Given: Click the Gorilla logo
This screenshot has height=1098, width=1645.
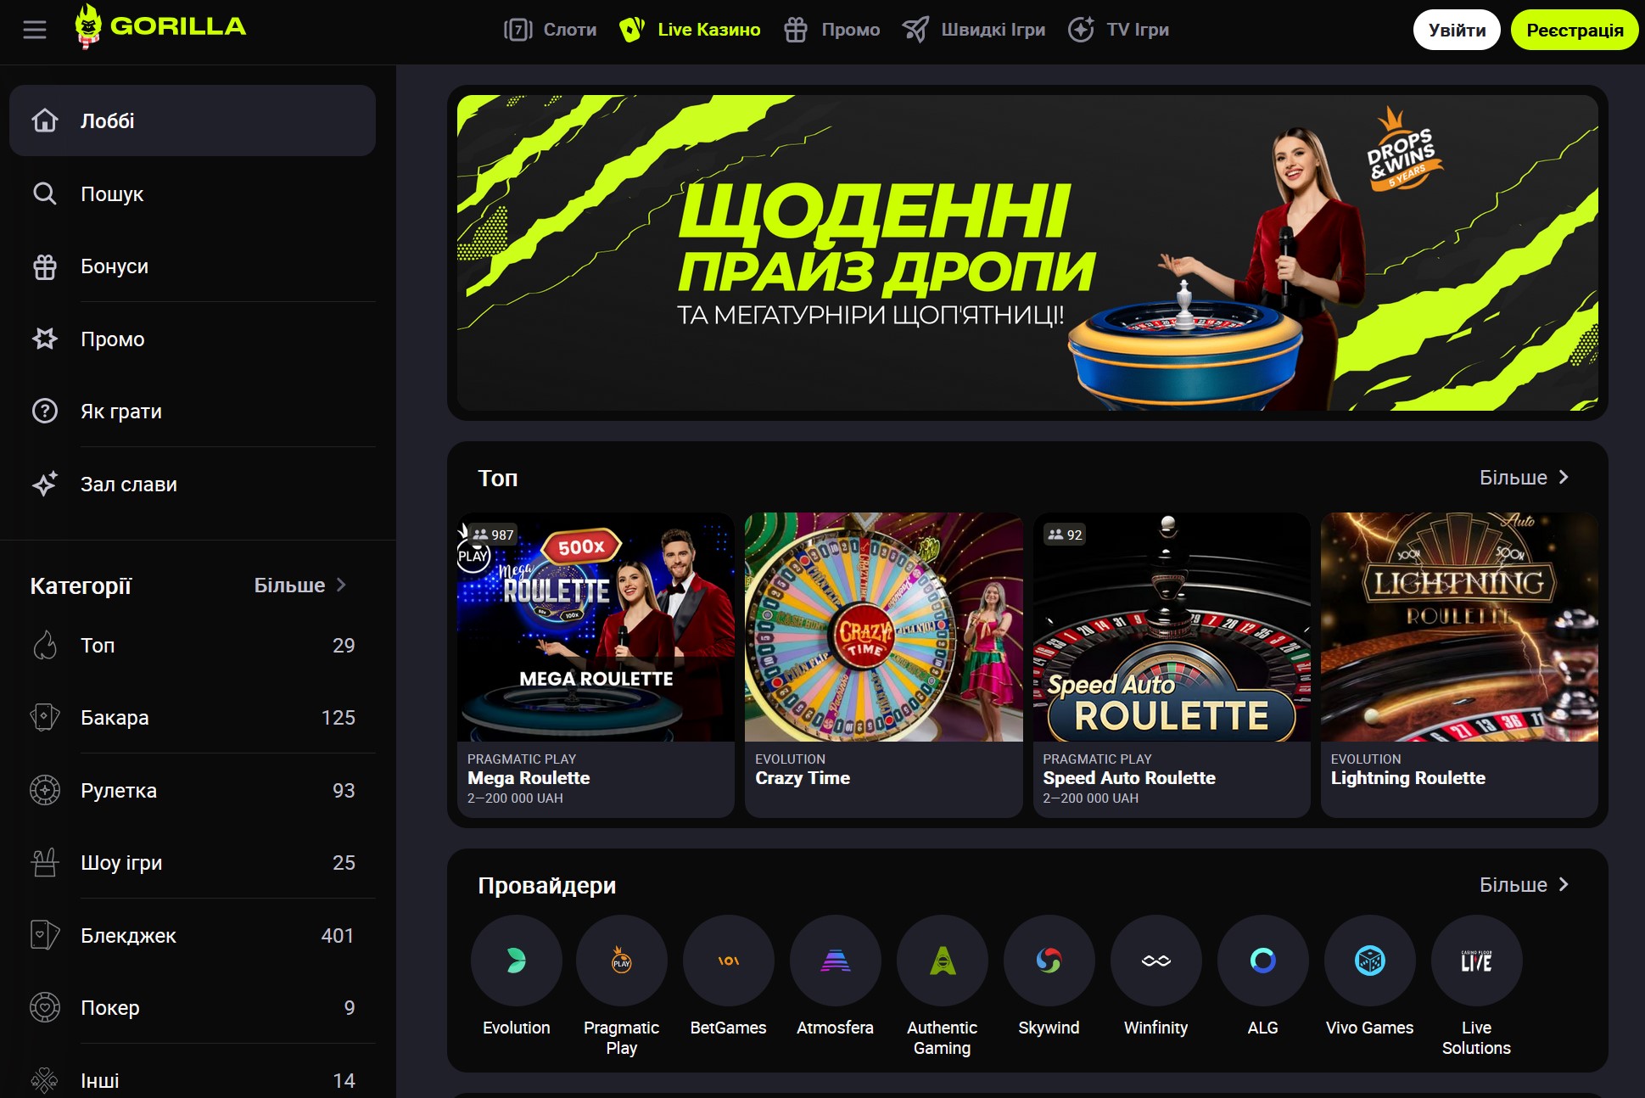Looking at the screenshot, I should [x=160, y=27].
